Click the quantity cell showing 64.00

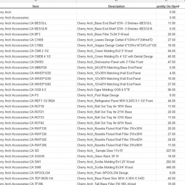coord(166,51)
